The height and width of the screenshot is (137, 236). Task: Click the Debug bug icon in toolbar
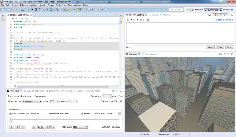(45, 9)
